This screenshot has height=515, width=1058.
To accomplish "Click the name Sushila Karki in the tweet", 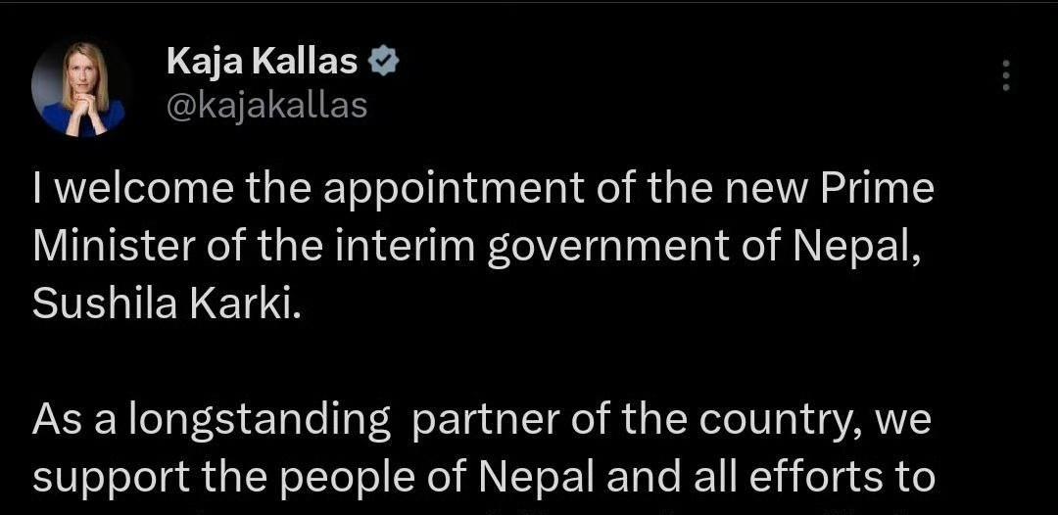I will [x=163, y=304].
